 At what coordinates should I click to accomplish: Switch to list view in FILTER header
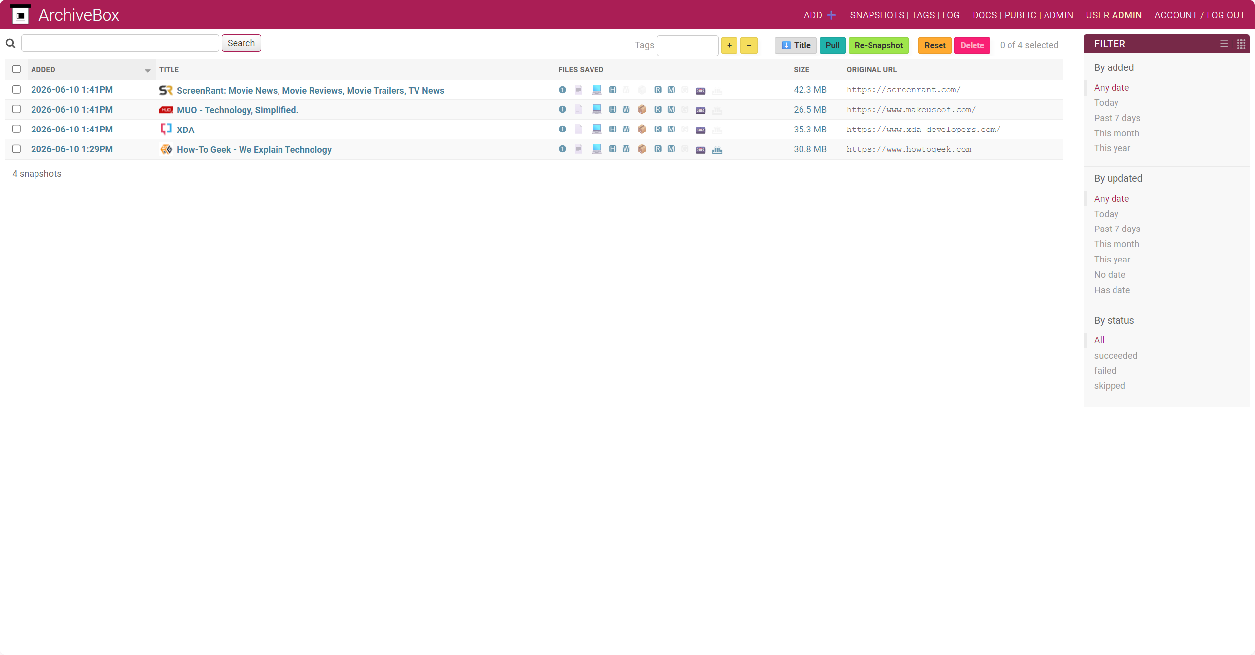point(1224,44)
